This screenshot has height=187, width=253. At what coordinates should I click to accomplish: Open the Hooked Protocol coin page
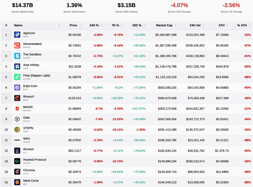[x=34, y=160]
